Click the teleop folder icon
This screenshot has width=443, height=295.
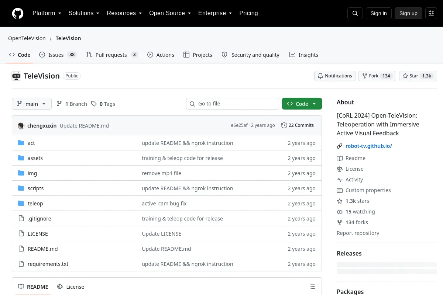coord(21,204)
